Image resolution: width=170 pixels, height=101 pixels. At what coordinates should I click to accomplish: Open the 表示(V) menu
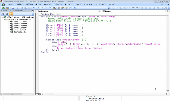[29, 4]
